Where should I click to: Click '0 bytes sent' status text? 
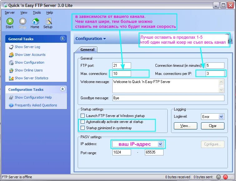click(x=203, y=177)
